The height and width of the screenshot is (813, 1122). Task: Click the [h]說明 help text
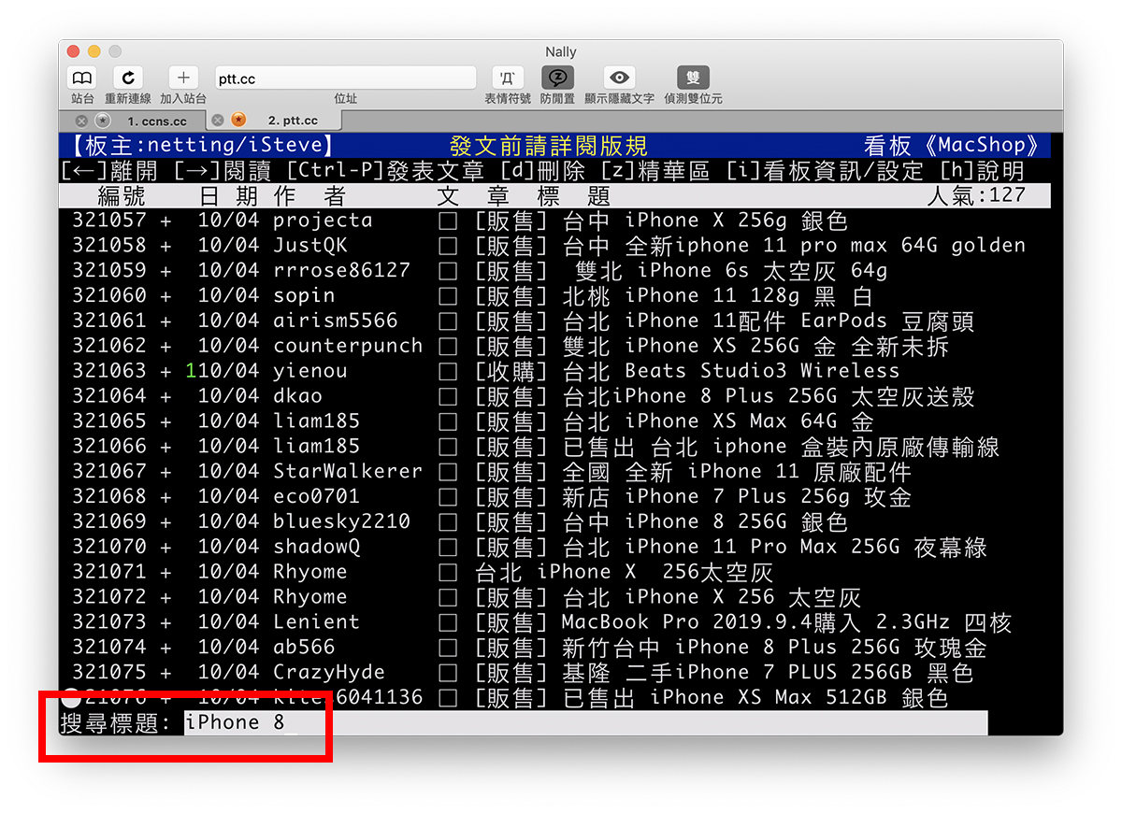click(x=981, y=171)
